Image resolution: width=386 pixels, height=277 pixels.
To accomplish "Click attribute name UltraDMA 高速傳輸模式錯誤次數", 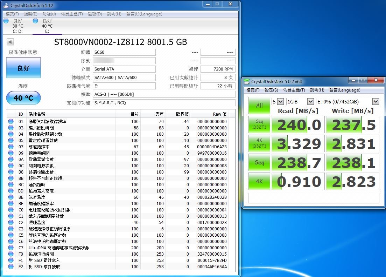I will 59,248.
